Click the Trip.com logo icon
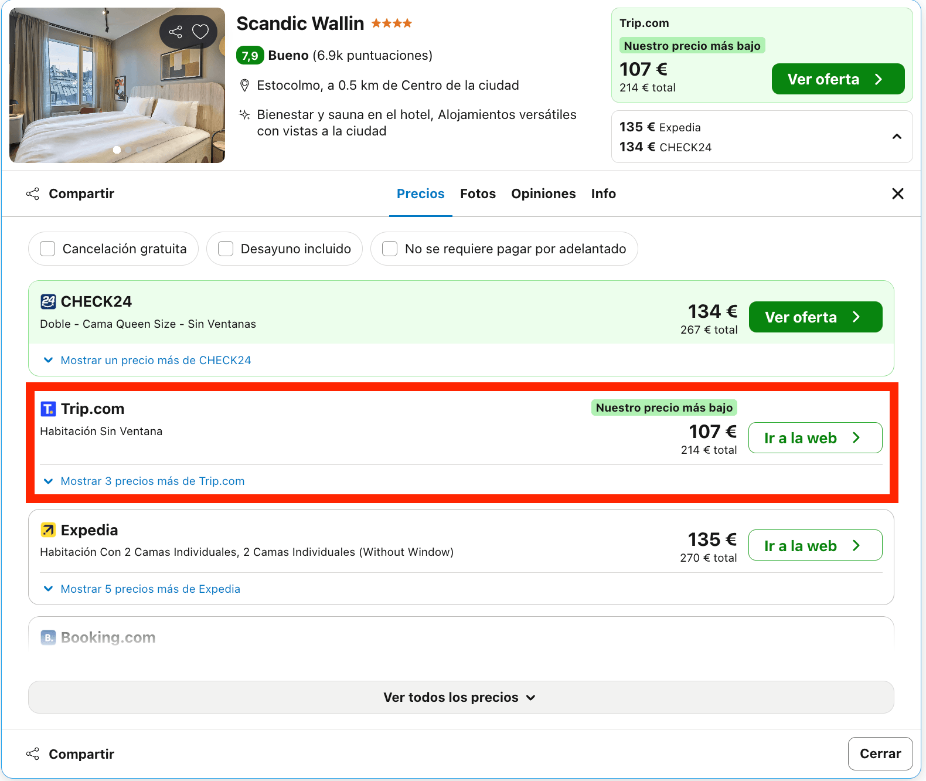926x781 pixels. tap(48, 409)
